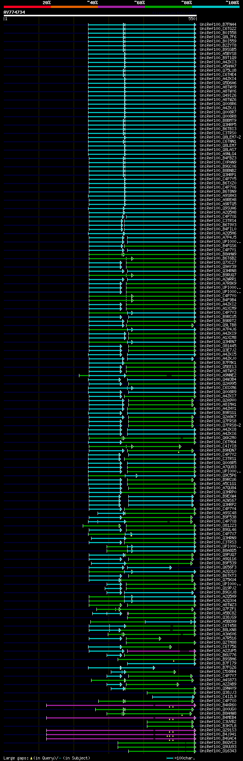
Task: Select the UniRef100_C6TNN1 label
Action: click(218, 142)
